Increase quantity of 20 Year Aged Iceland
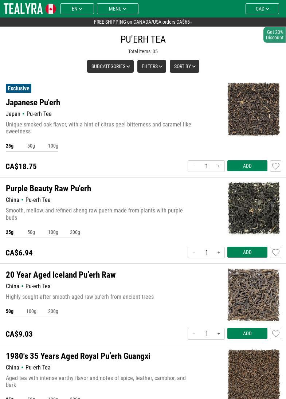286x399 pixels. pyautogui.click(x=219, y=334)
